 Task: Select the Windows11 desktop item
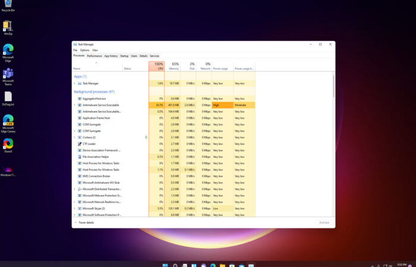(8, 171)
